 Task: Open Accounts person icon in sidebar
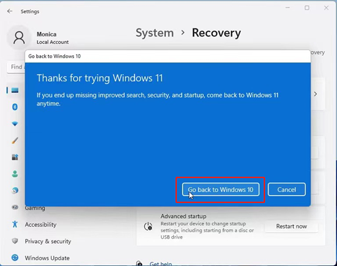15,174
